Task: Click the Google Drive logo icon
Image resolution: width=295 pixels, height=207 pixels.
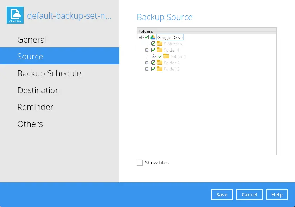Action: tap(153, 38)
